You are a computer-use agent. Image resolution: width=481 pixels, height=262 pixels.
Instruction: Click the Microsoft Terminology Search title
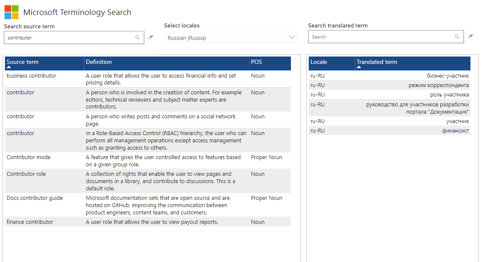pos(77,12)
